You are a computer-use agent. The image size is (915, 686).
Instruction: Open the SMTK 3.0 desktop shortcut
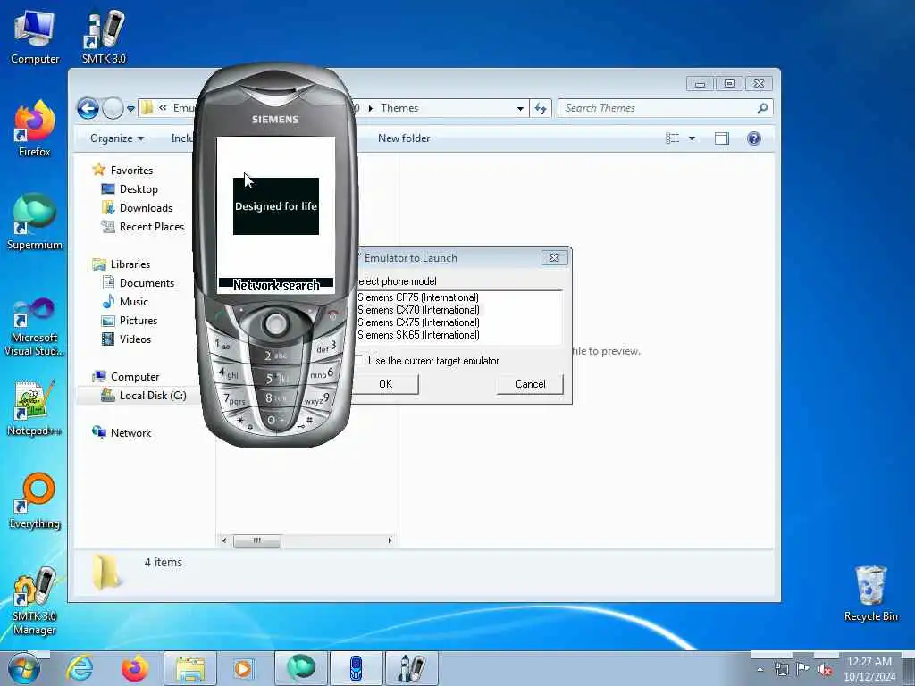pos(104,36)
